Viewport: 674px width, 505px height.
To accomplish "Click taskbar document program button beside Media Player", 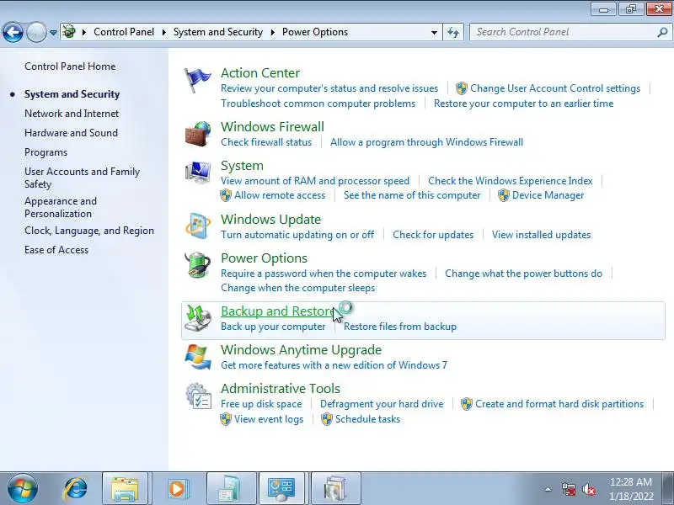I will coord(231,489).
